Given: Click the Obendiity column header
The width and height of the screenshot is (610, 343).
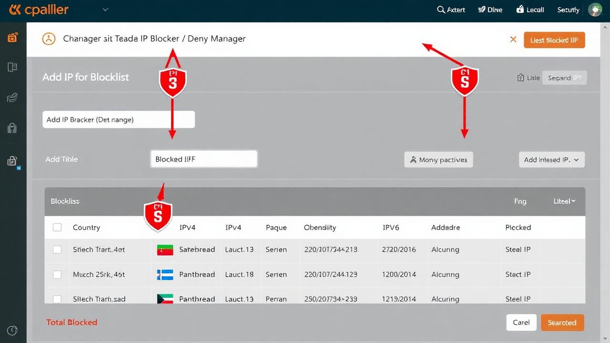Looking at the screenshot, I should [x=320, y=227].
